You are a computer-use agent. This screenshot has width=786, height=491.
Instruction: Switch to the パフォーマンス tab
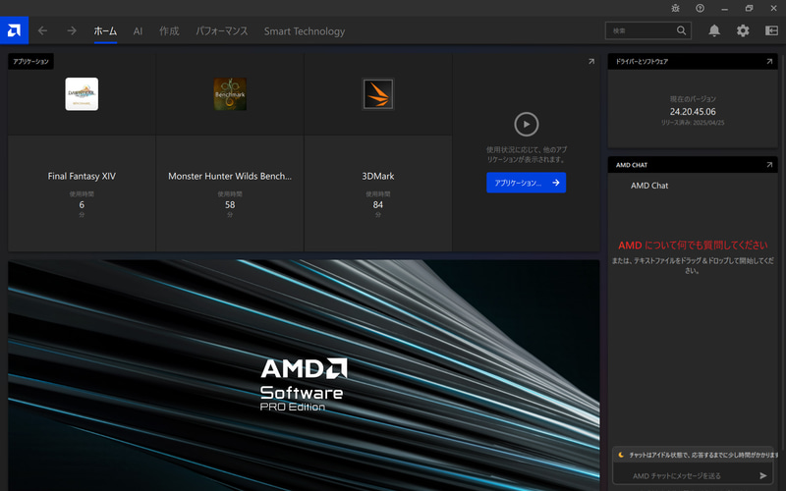coord(222,31)
